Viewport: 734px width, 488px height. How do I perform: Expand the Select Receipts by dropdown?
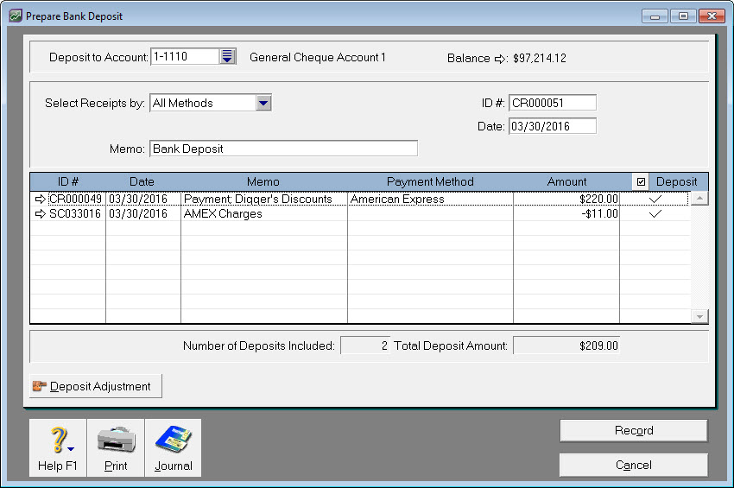pos(264,103)
